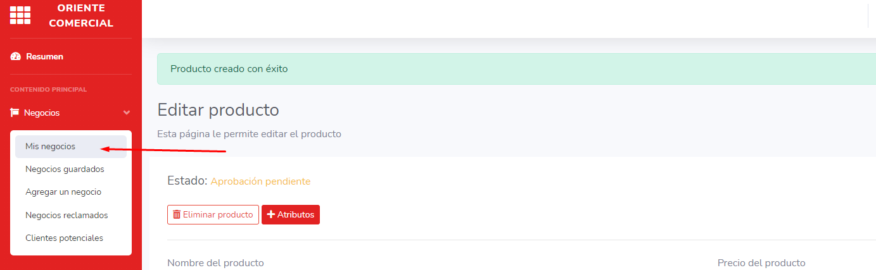Click the ORIENTE COMERCIAL brand title
Image resolution: width=876 pixels, height=270 pixels.
click(x=81, y=16)
